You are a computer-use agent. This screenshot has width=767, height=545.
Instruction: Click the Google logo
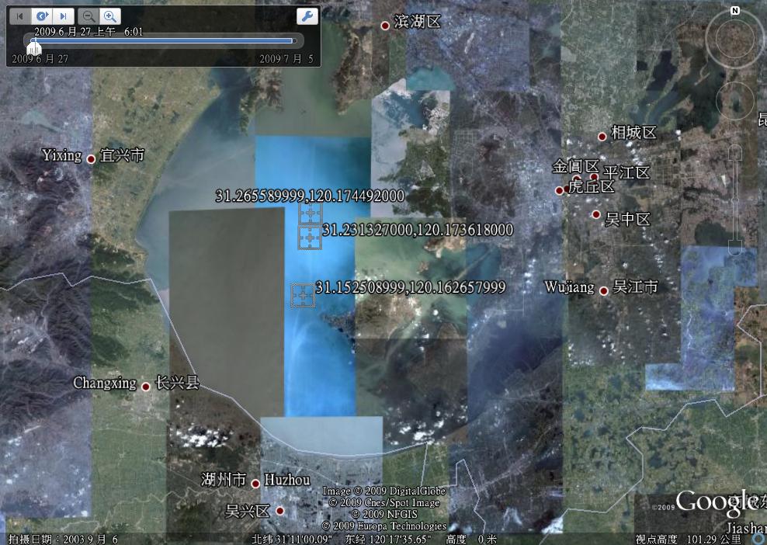[716, 502]
